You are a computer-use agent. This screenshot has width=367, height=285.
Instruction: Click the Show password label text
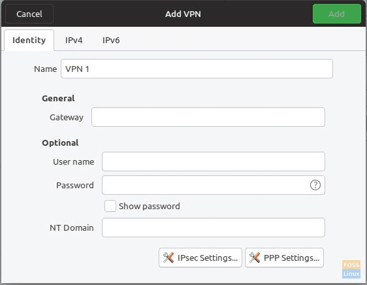tap(150, 207)
